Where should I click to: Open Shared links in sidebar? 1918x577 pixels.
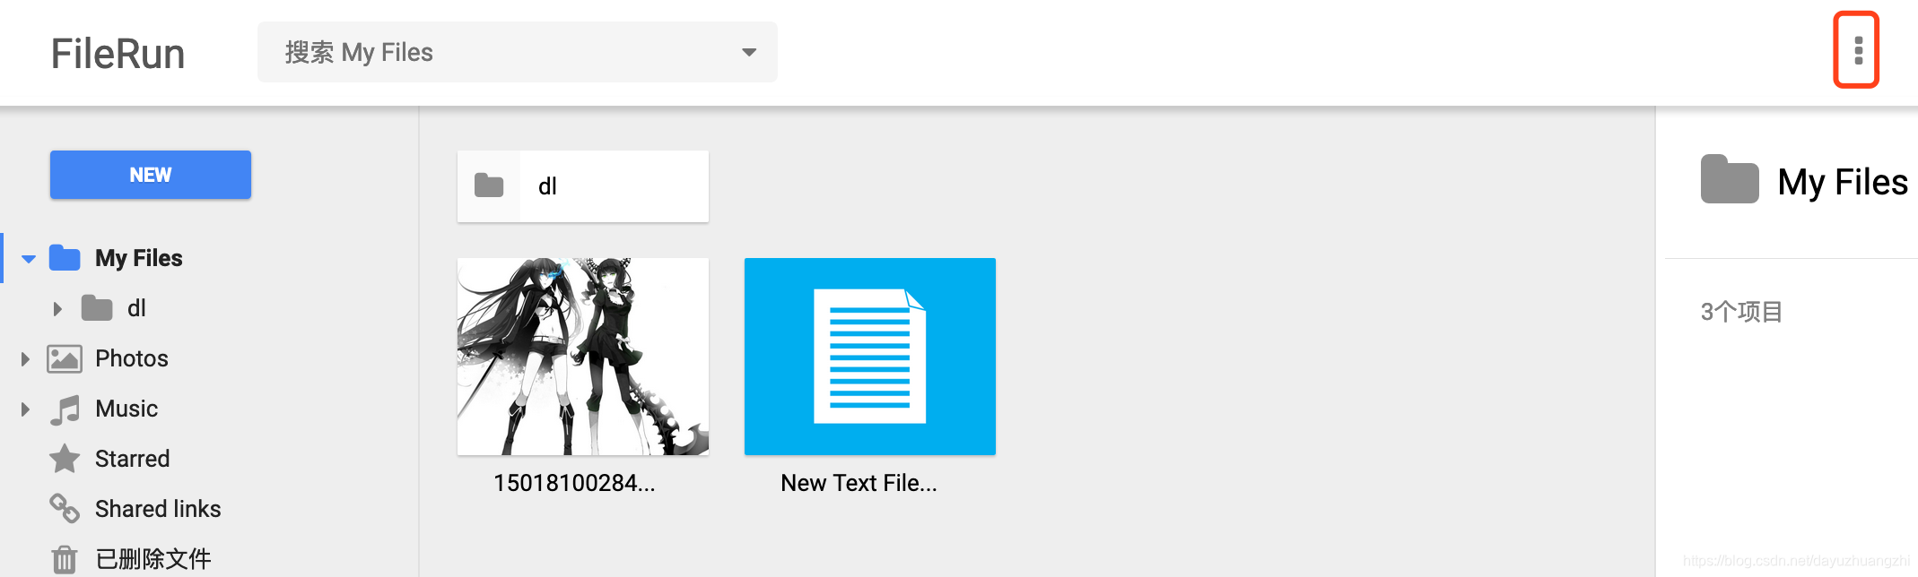tap(158, 509)
